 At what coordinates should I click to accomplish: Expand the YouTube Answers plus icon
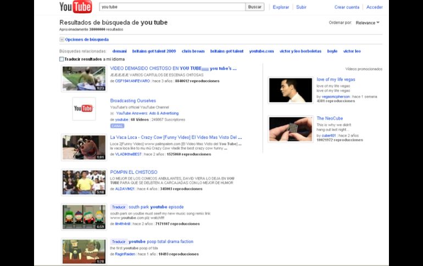(x=112, y=114)
